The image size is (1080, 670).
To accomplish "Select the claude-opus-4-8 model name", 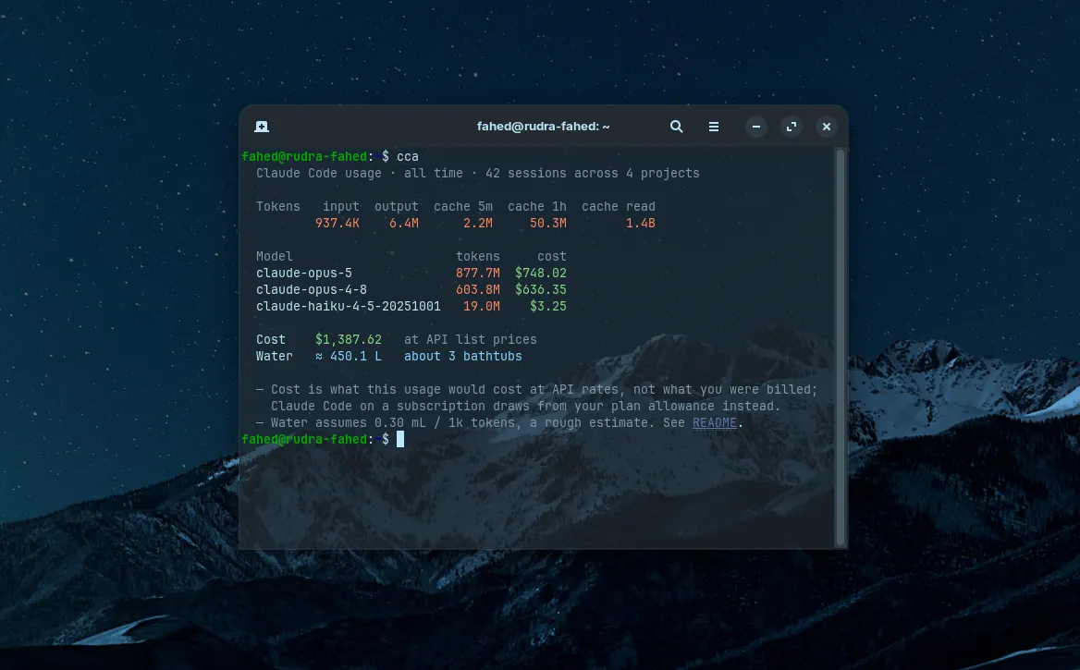I will tap(312, 290).
